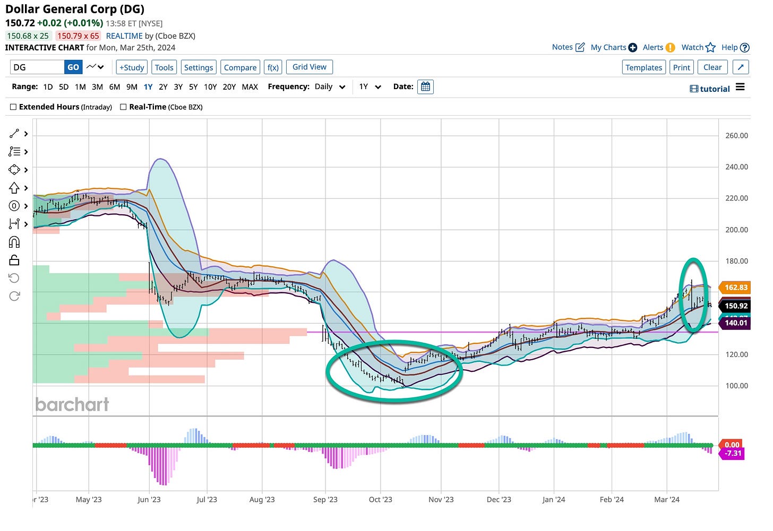Expand measure tool submenu chevron
This screenshot has height=531, width=773.
coord(26,224)
